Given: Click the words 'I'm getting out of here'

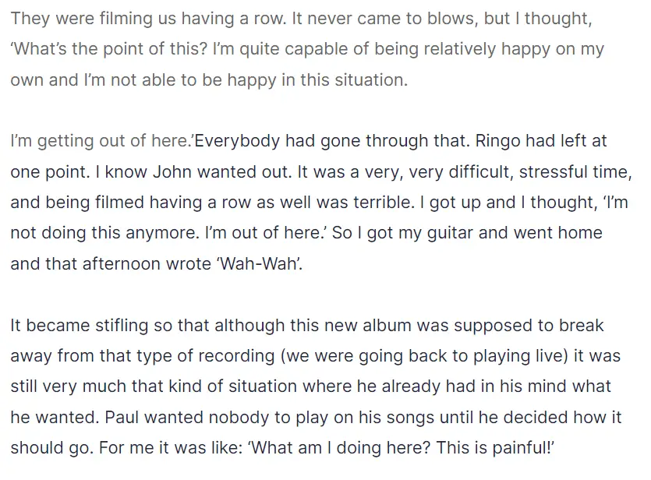Looking at the screenshot, I should (x=100, y=142).
